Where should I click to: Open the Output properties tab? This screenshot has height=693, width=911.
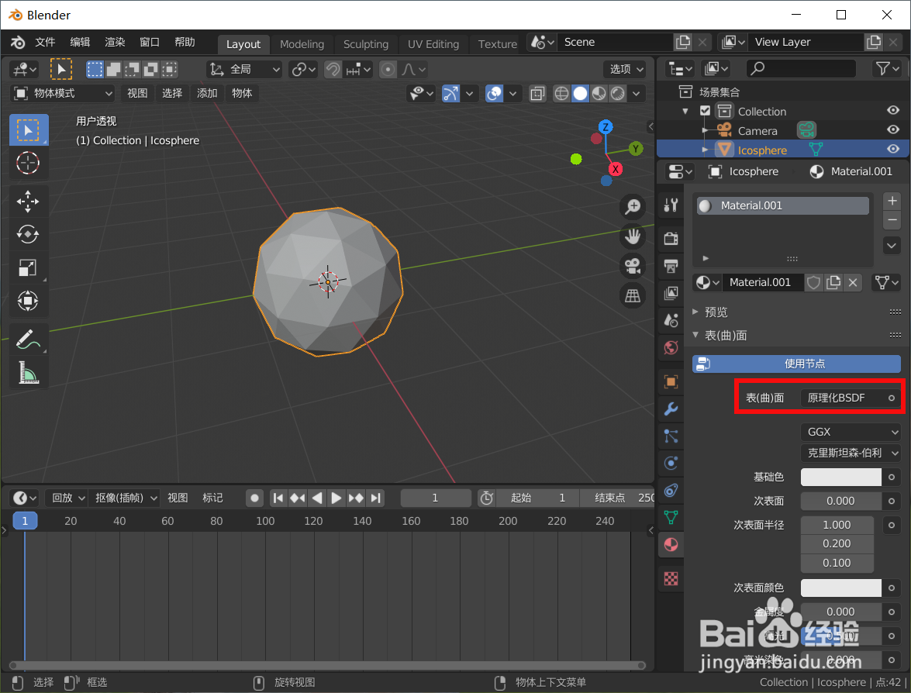(x=671, y=266)
